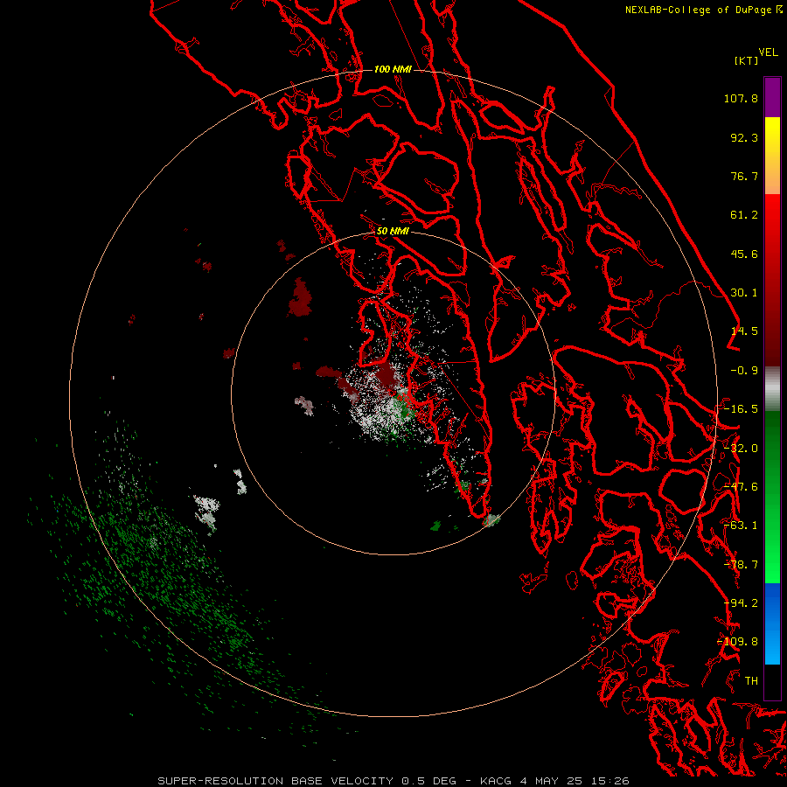This screenshot has height=787, width=787.
Task: Click the purple segment of the color bar
Action: (772, 97)
